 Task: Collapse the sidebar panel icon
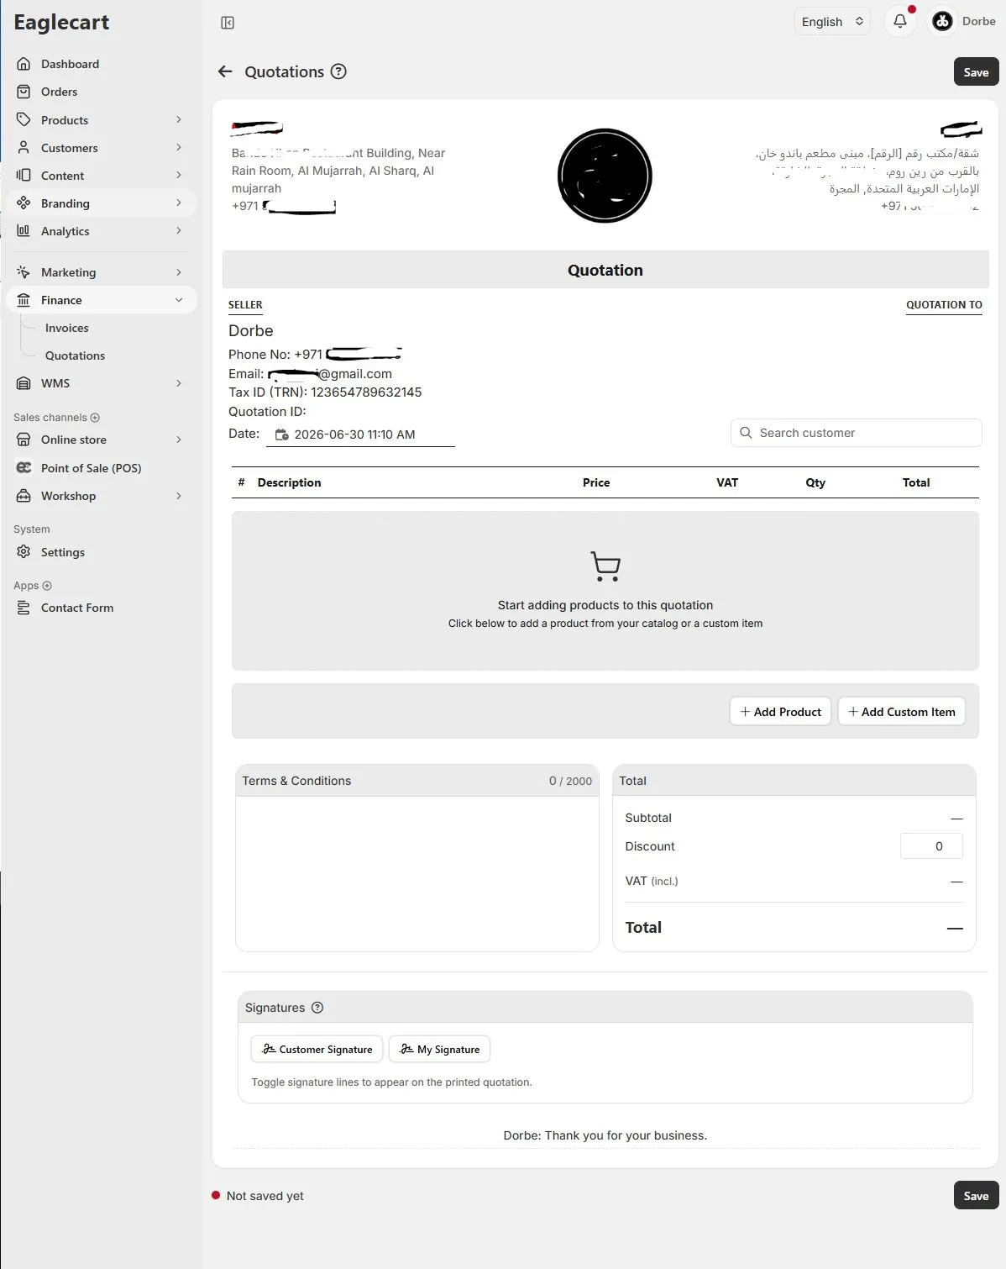click(228, 23)
